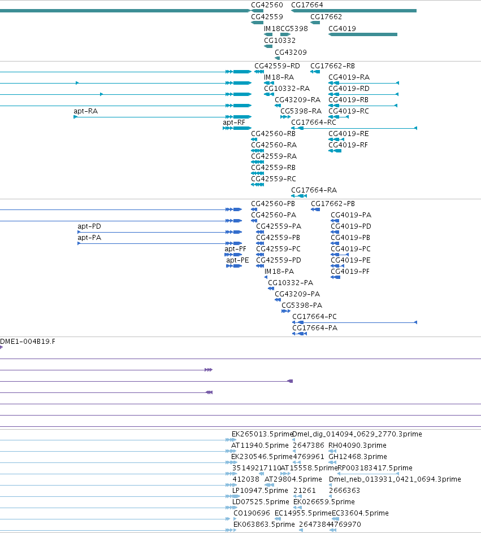
Task: Open protein label CG17664-PA
Action: [x=315, y=328]
